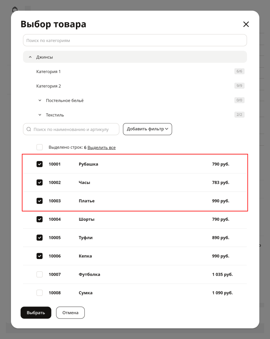Close the Выбор товара dialog
The image size is (270, 339).
pos(246,24)
